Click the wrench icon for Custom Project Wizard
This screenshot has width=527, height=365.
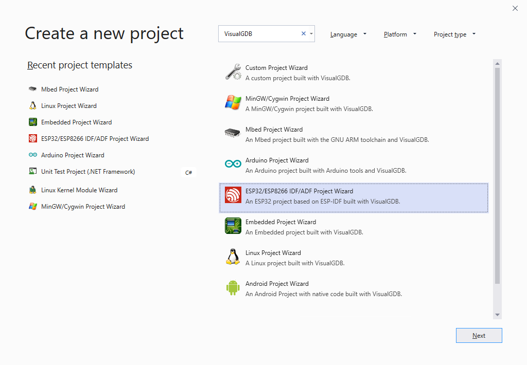[233, 72]
